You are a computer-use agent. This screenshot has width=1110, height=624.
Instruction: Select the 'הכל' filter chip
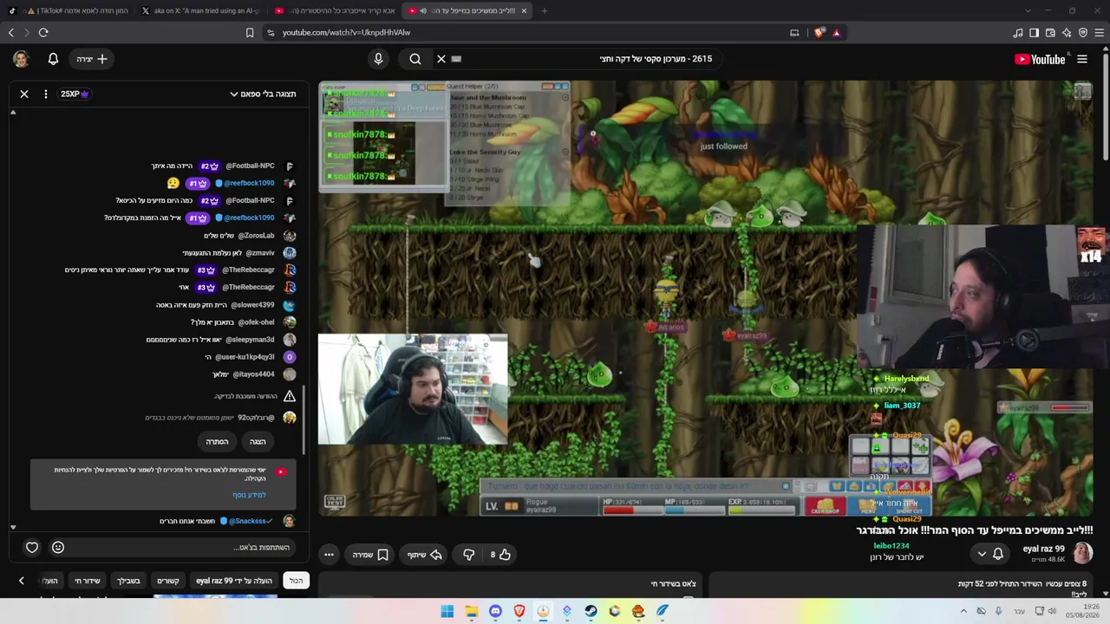[297, 581]
